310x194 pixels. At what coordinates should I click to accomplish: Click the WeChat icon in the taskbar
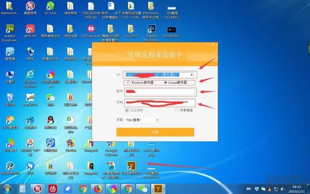pyautogui.click(x=143, y=189)
